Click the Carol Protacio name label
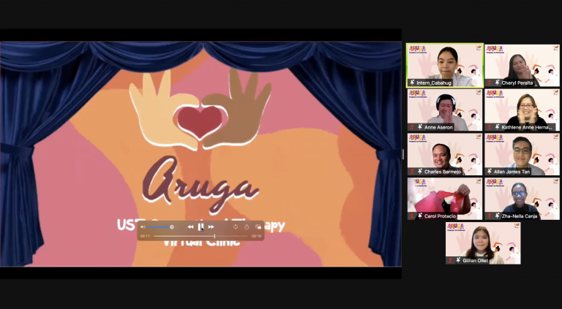Screen dimensions: 562x309 (440, 216)
